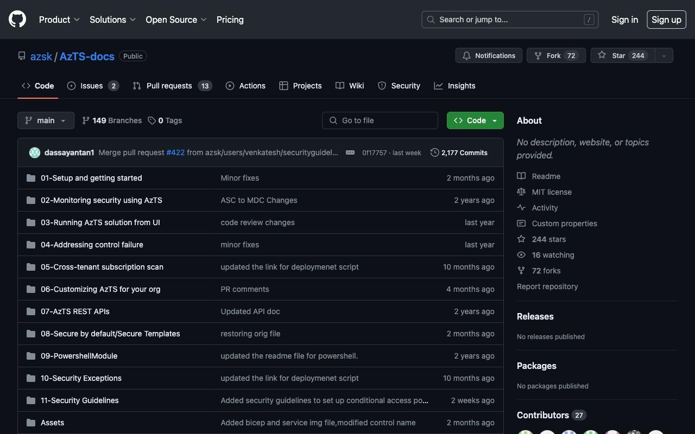695x434 pixels.
Task: Click the Go to file input
Action: tap(380, 120)
